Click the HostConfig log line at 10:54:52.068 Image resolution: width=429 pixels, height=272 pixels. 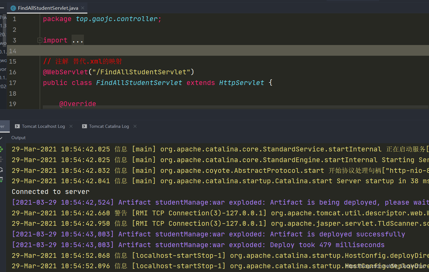tap(220, 256)
